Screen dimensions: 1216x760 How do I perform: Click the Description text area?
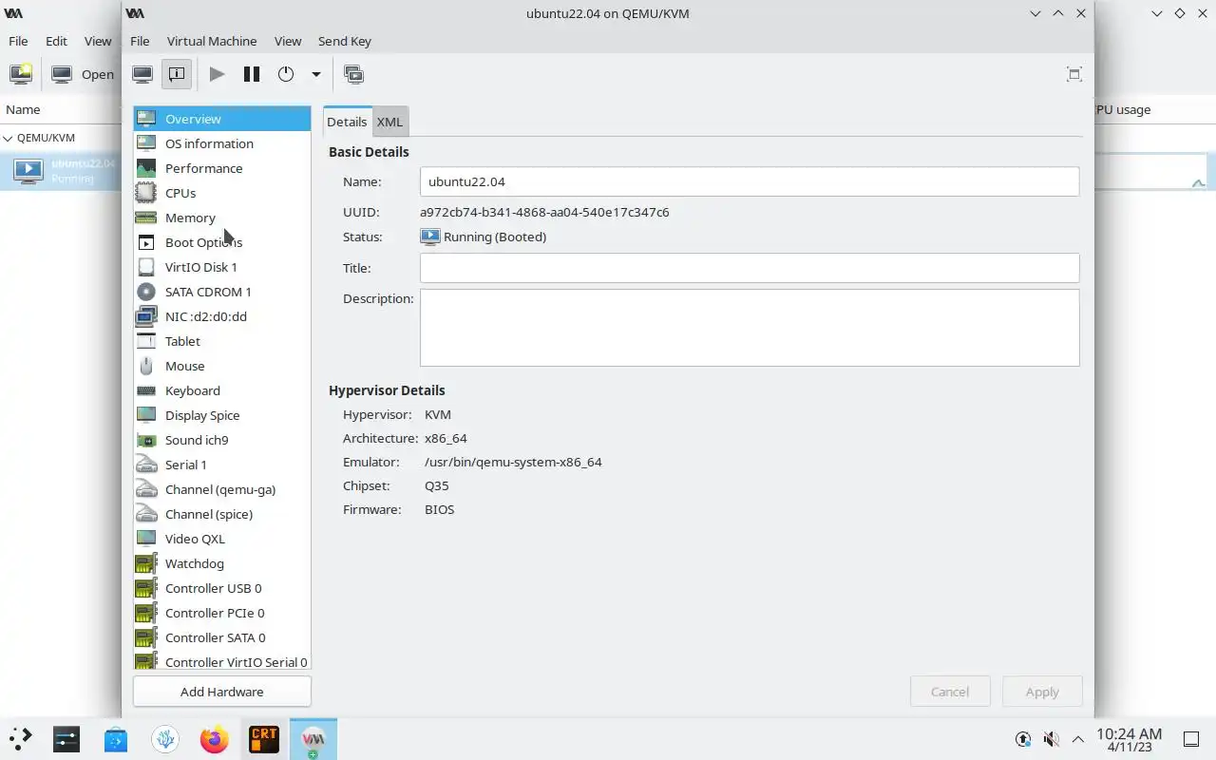[750, 328]
